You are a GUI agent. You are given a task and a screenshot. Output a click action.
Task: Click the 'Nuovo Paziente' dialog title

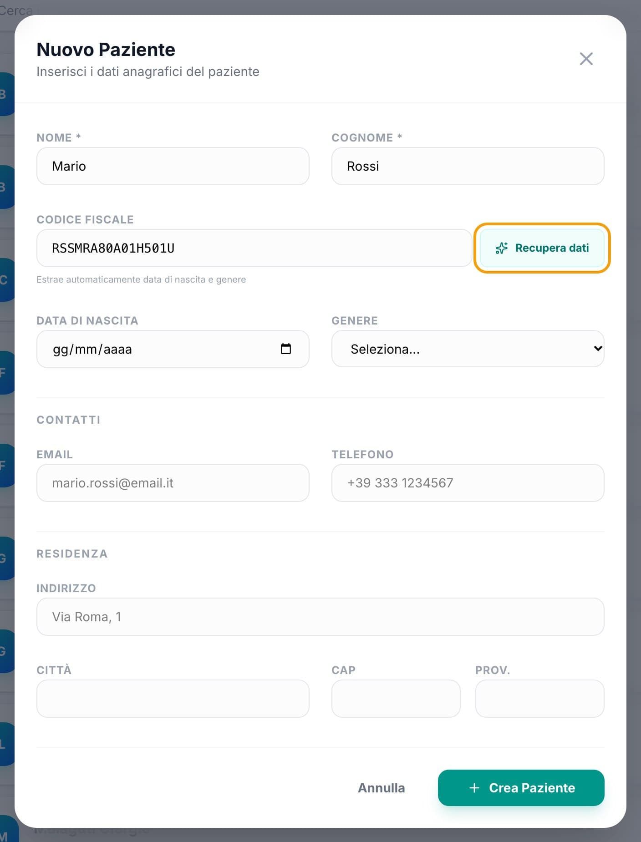106,50
